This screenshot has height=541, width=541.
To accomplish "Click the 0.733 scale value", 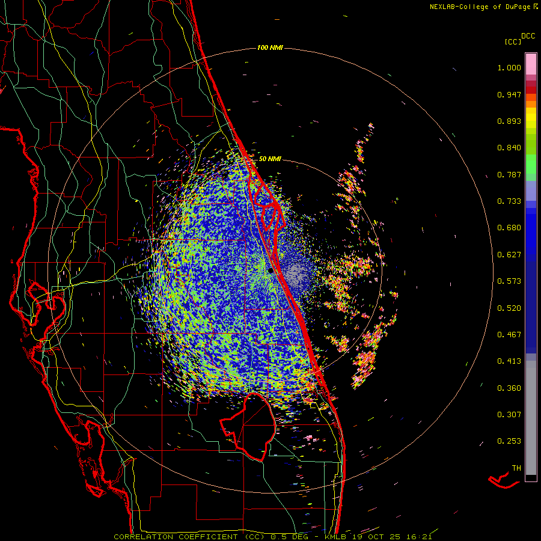I will pyautogui.click(x=509, y=201).
